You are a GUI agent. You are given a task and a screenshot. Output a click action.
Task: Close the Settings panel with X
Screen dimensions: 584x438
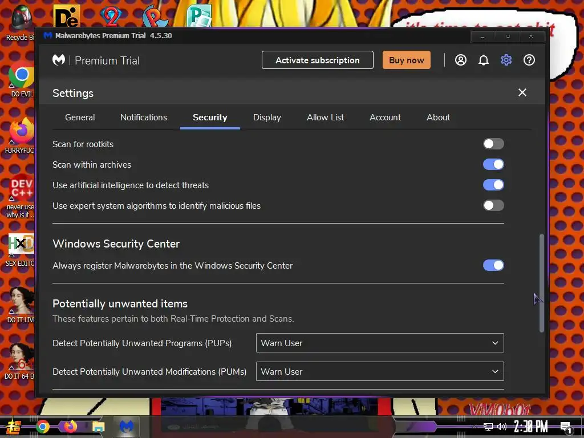522,92
